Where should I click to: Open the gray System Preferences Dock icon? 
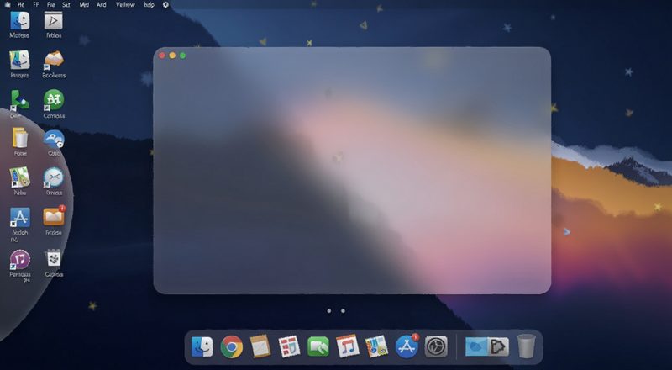point(436,346)
